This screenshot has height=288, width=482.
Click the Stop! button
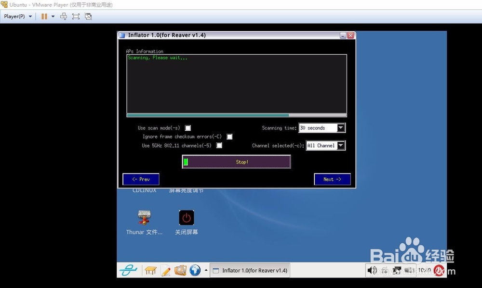pyautogui.click(x=236, y=162)
